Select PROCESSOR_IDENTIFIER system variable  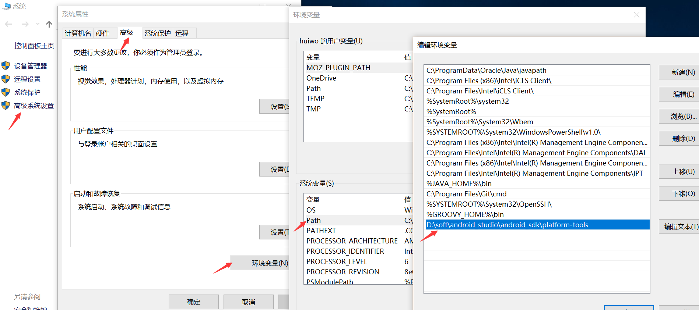pyautogui.click(x=358, y=251)
